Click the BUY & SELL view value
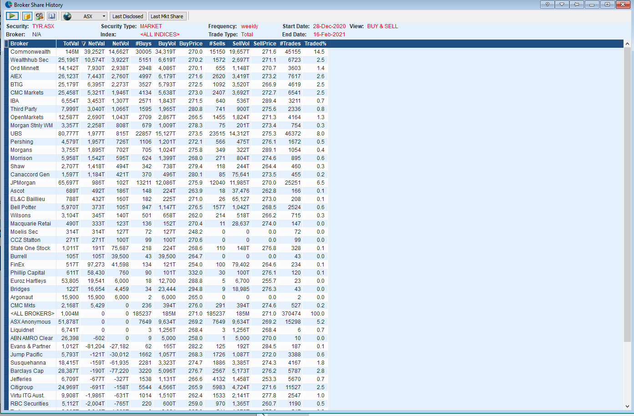The width and height of the screenshot is (634, 416). coord(382,26)
